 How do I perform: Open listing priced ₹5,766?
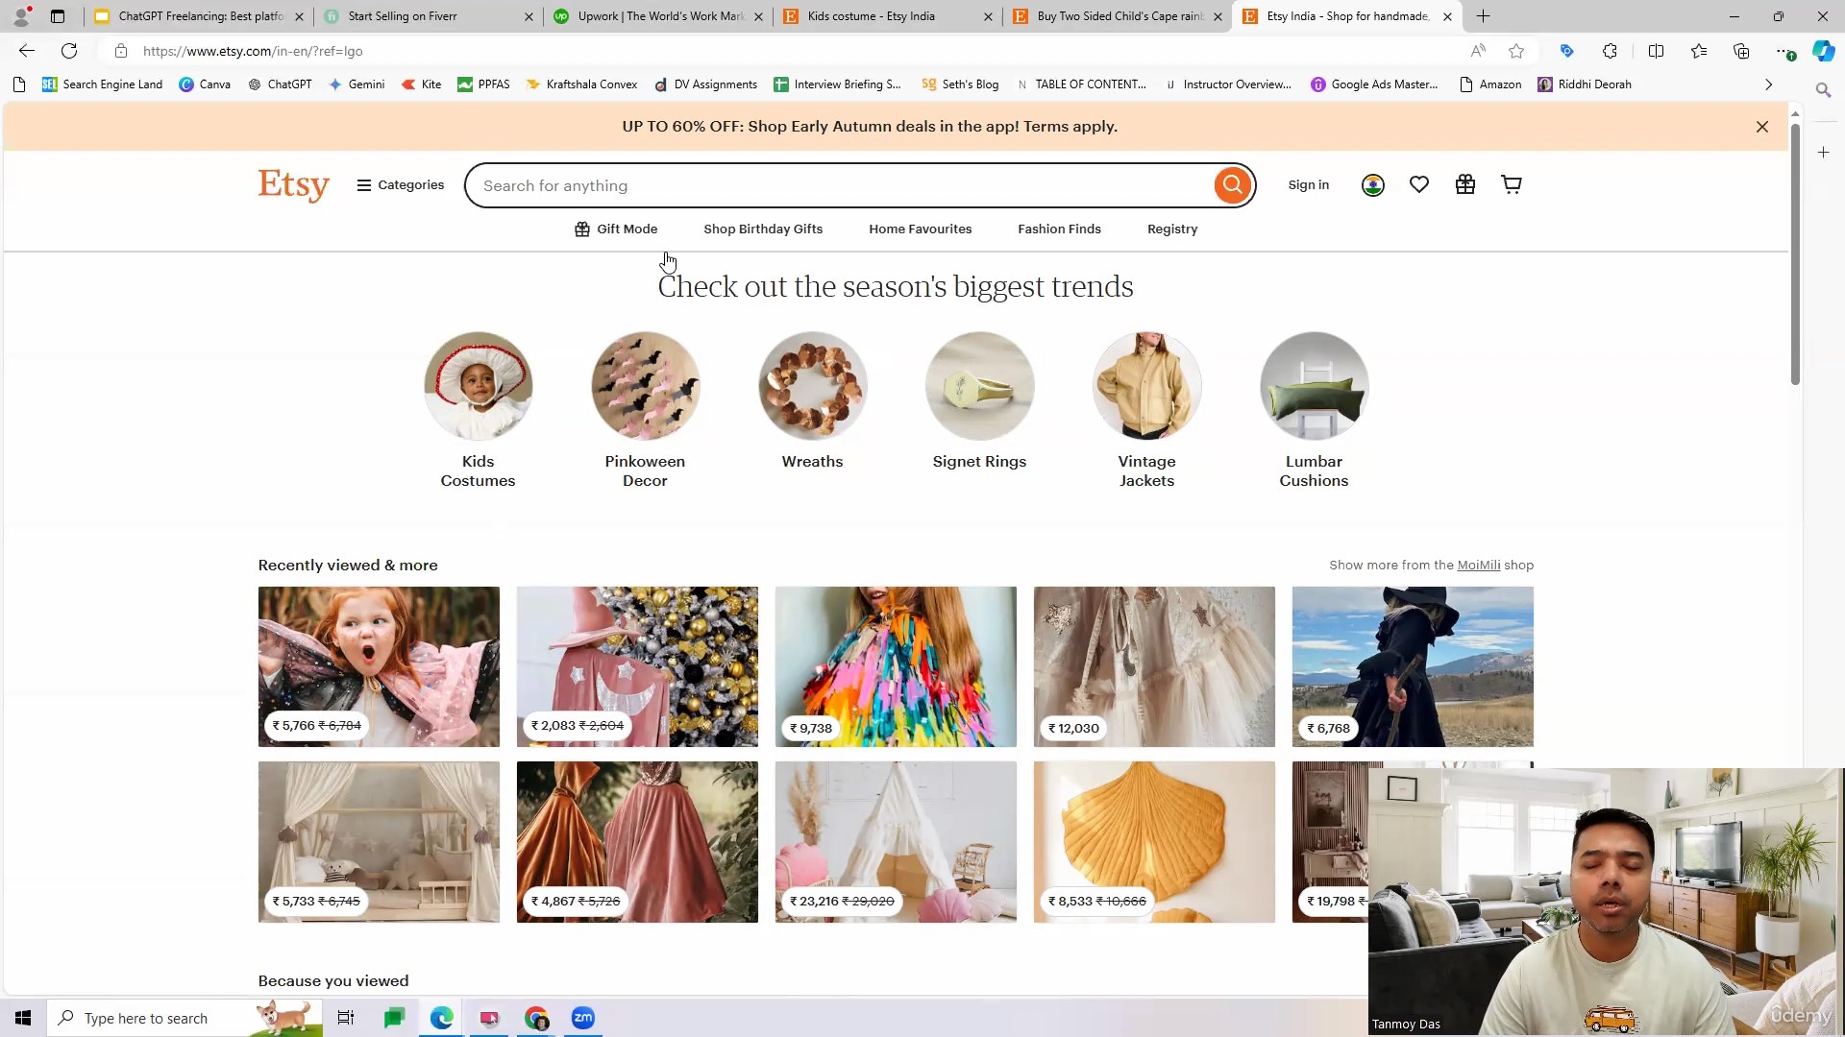point(379,666)
